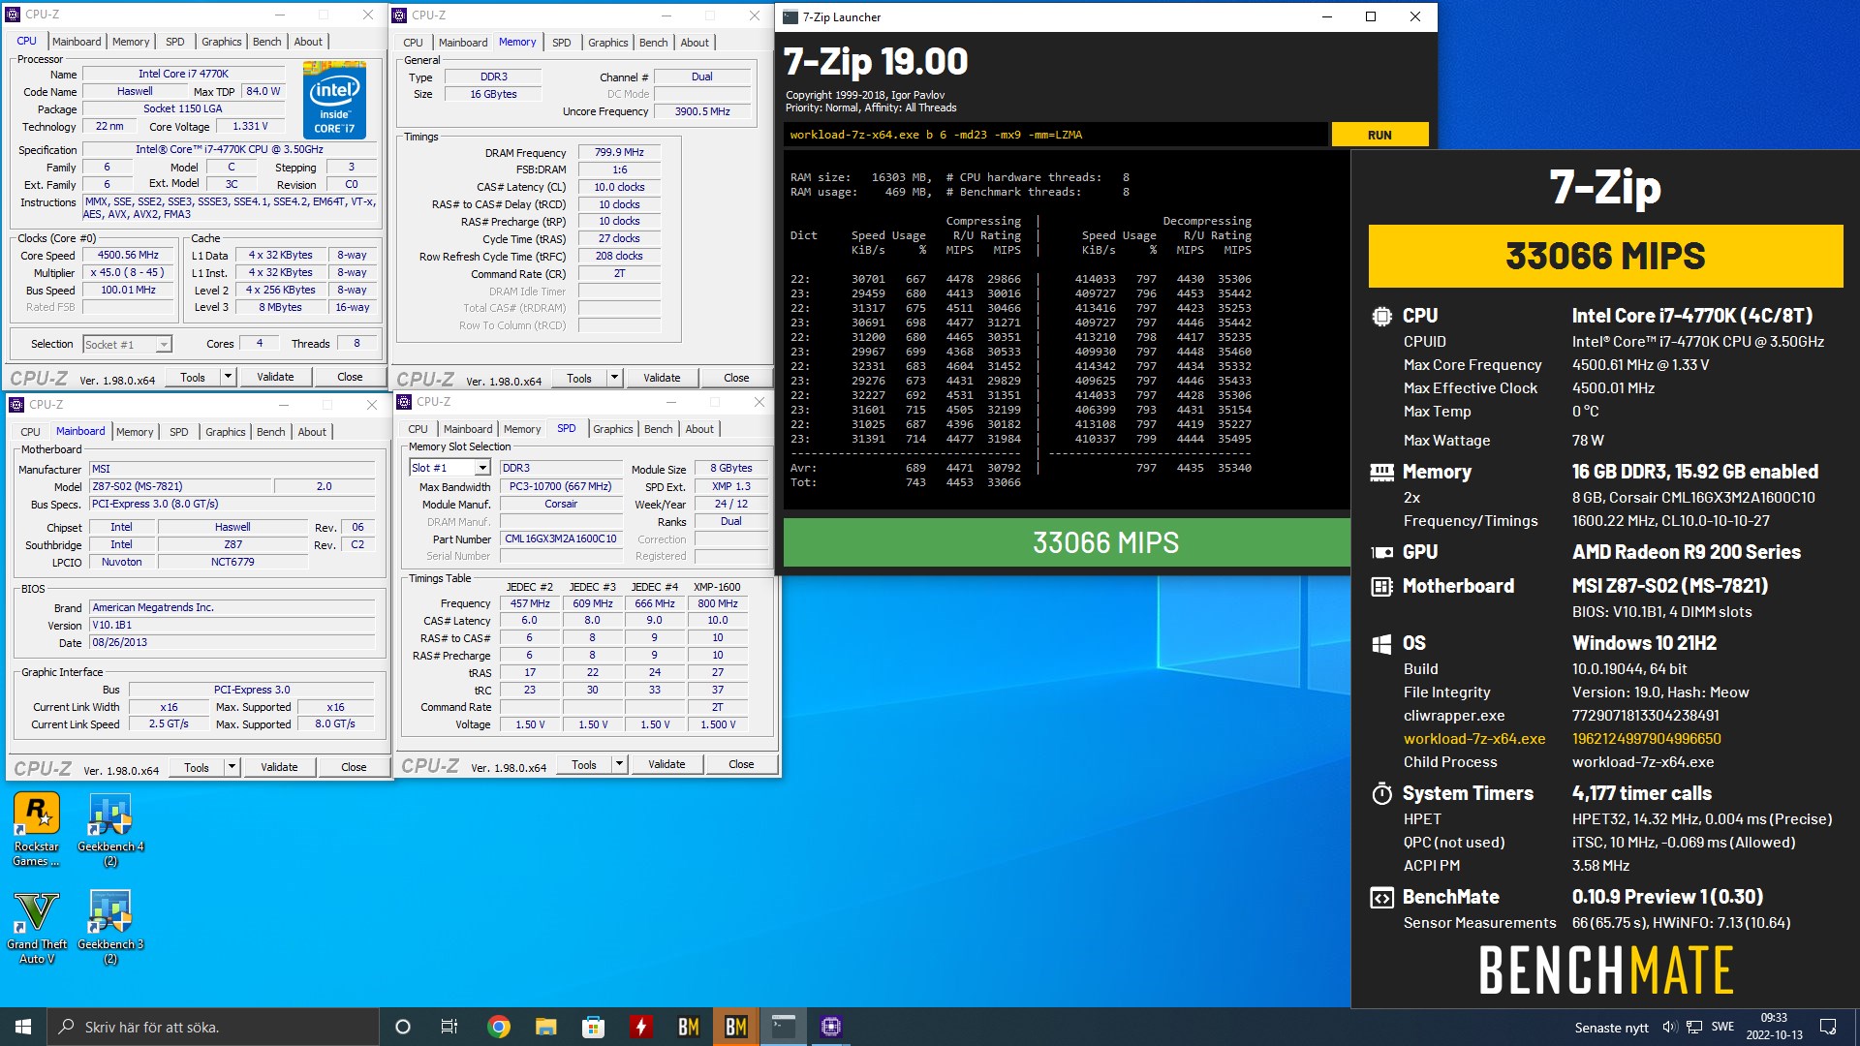Switch to CPU-Z taskbar icon
The height and width of the screenshot is (1046, 1860).
point(830,1027)
